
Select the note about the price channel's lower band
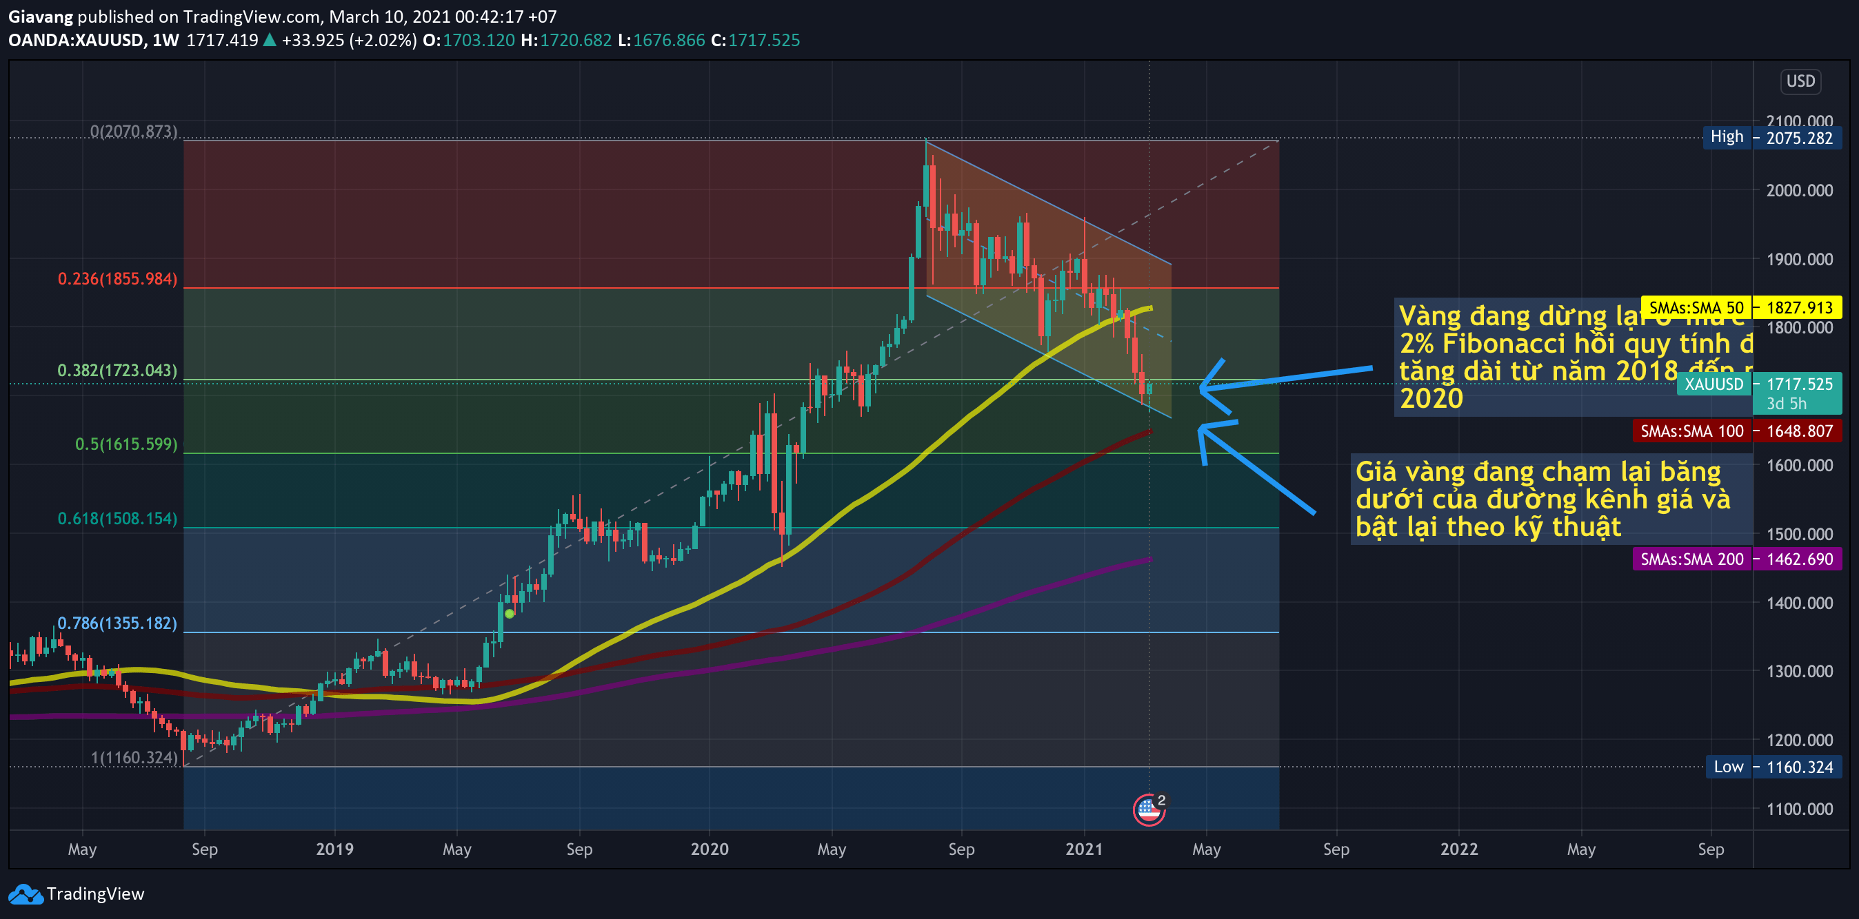pos(1550,499)
